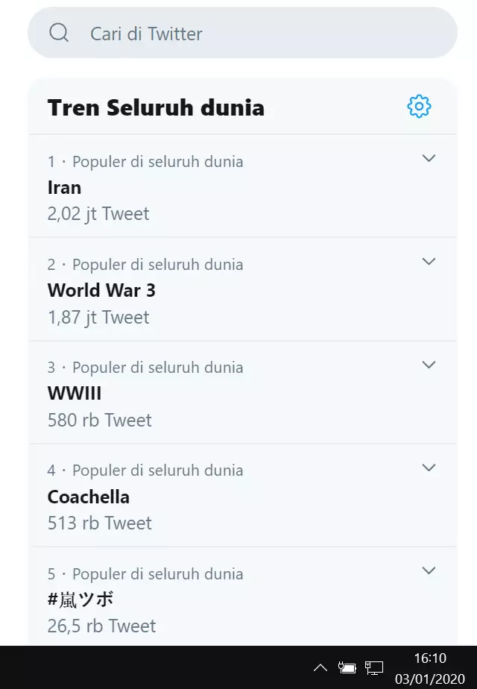Click the battery charging tray icon
Image resolution: width=477 pixels, height=689 pixels.
(x=347, y=667)
